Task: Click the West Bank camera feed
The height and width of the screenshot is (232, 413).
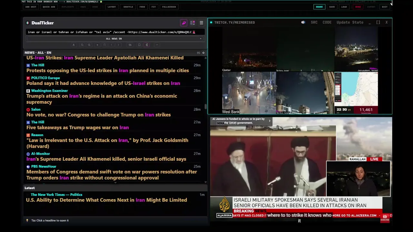Action: 249,93
